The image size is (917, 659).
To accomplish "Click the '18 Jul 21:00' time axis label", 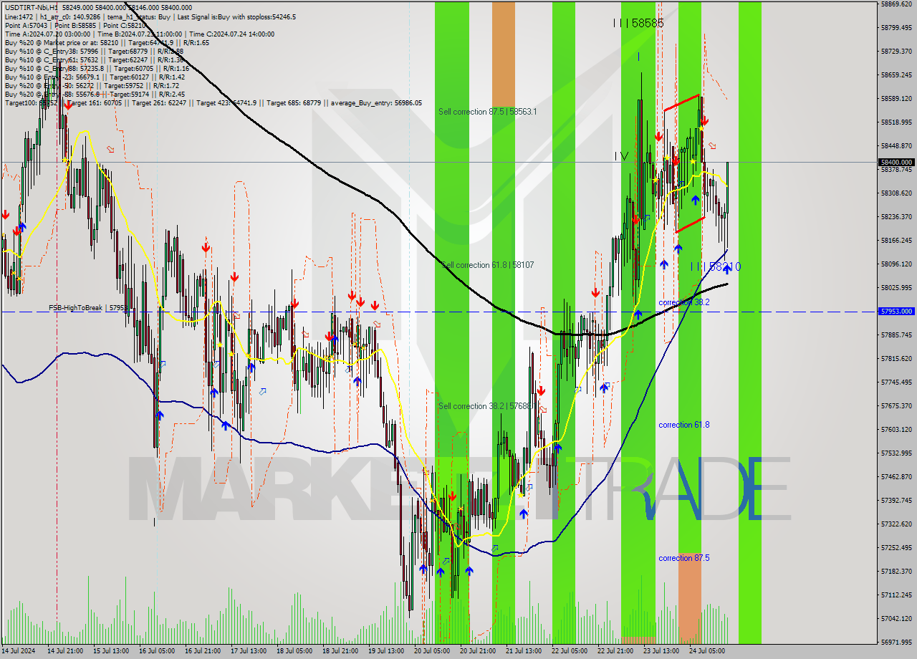I will (340, 651).
